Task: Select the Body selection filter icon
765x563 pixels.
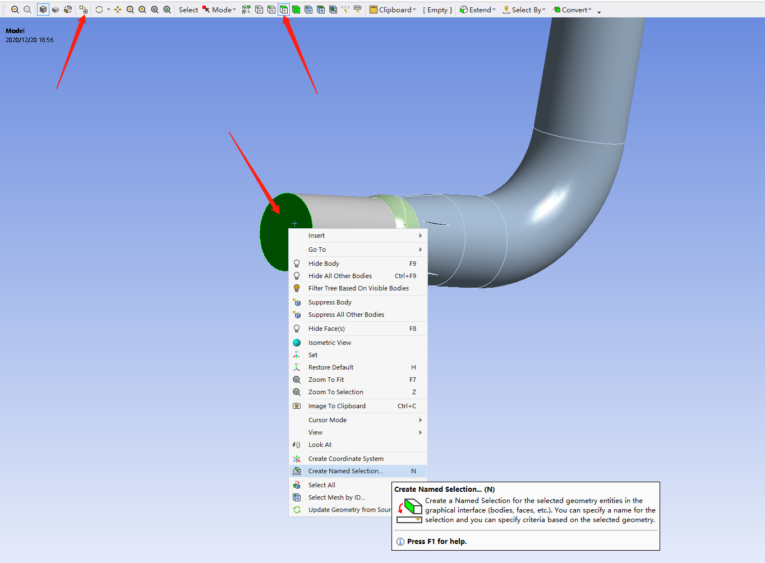Action: coord(296,10)
